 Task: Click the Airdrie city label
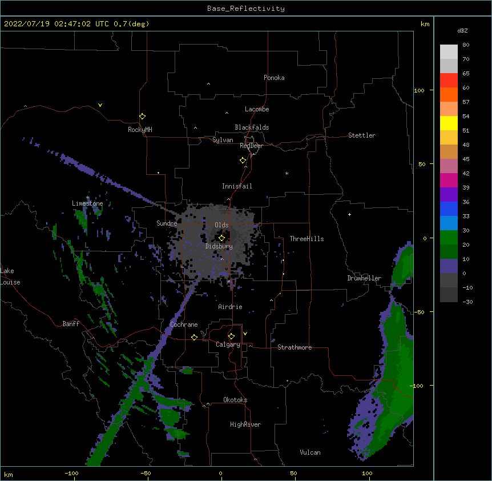pyautogui.click(x=230, y=307)
